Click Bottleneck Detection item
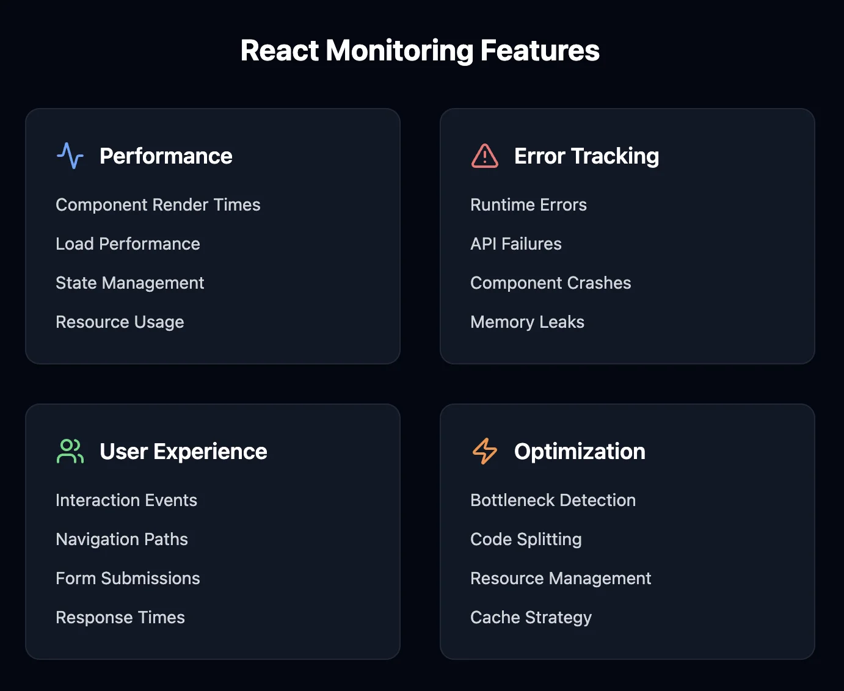 tap(553, 500)
